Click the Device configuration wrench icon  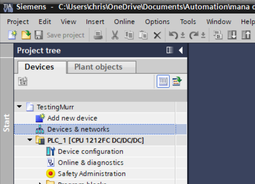point(51,151)
